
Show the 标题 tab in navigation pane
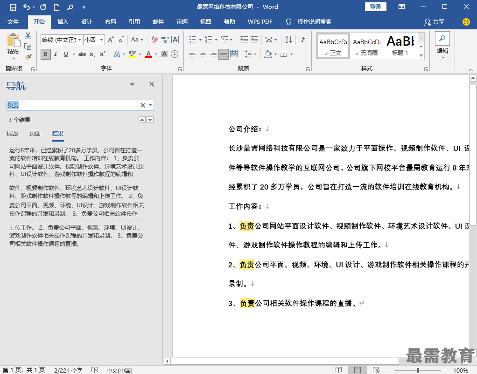[12, 134]
